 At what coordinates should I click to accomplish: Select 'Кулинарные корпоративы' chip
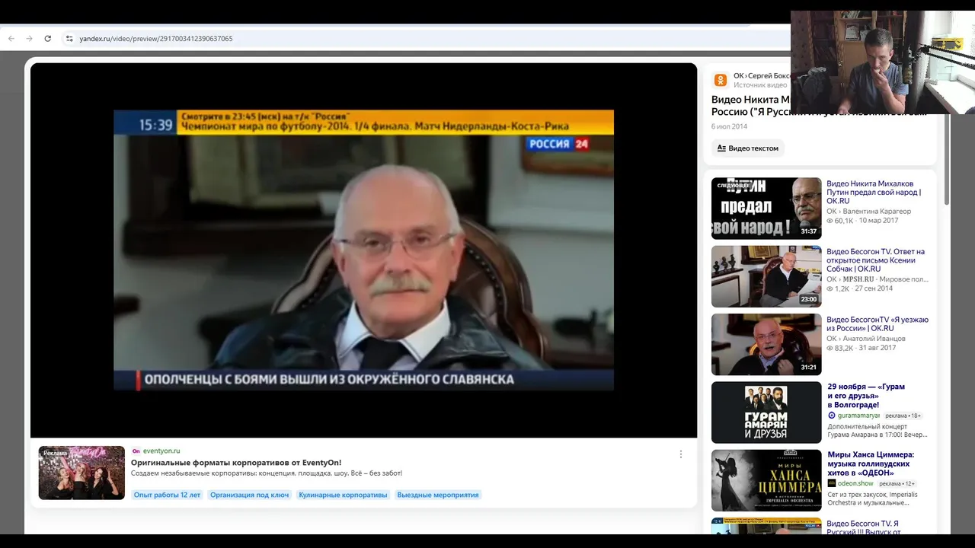point(343,495)
